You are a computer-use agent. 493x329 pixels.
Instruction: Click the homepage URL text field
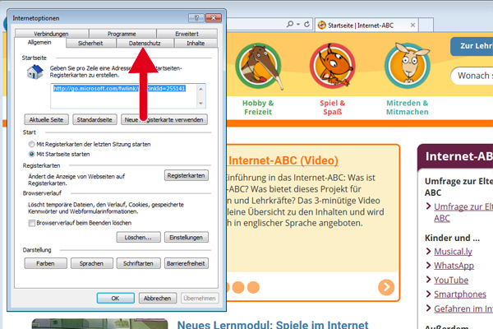127,94
